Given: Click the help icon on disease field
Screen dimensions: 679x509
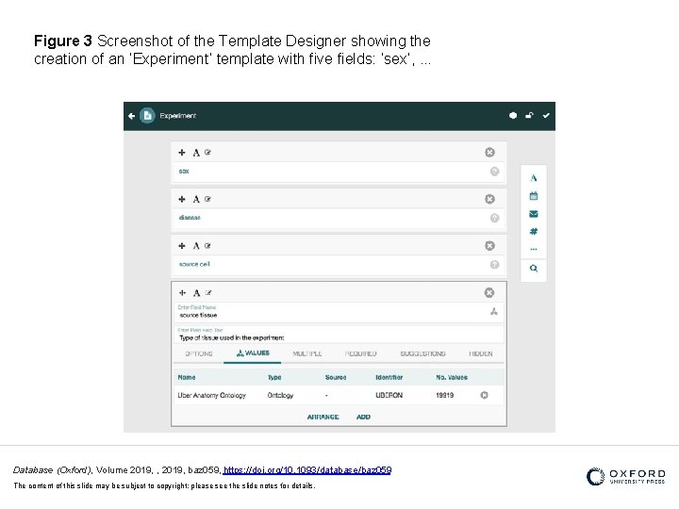Looking at the screenshot, I should tap(494, 218).
